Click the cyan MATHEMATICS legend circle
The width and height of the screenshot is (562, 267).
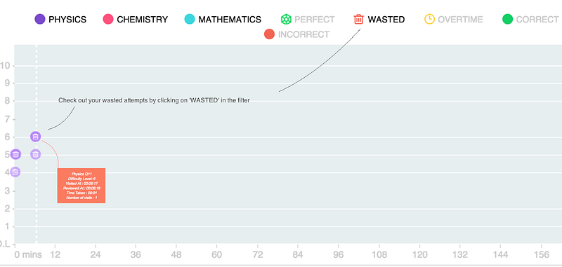[x=189, y=19]
